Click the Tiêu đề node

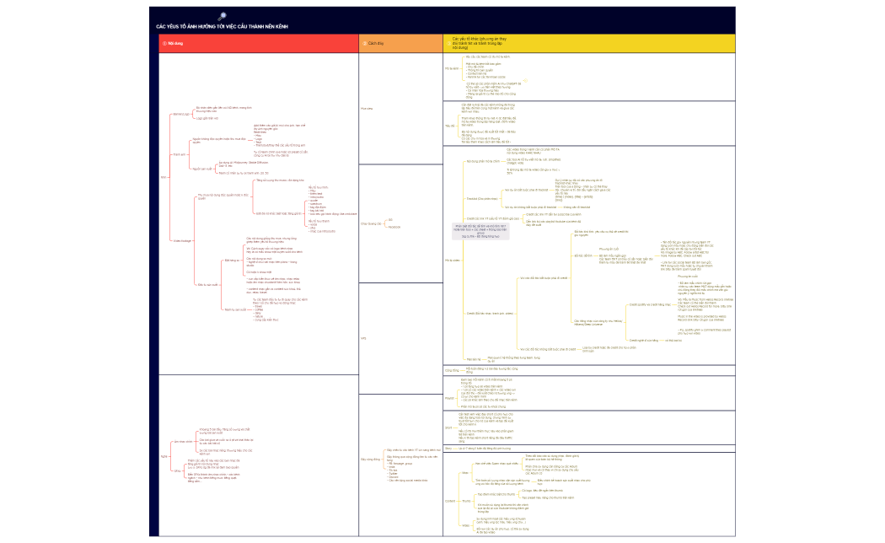coord(448,125)
